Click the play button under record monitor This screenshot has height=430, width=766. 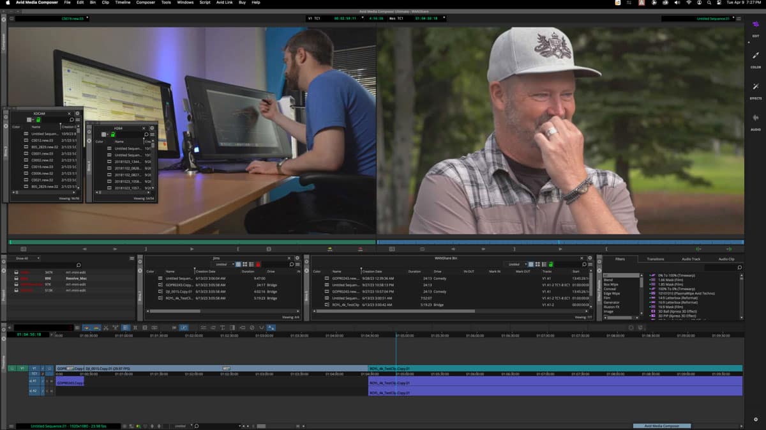560,249
